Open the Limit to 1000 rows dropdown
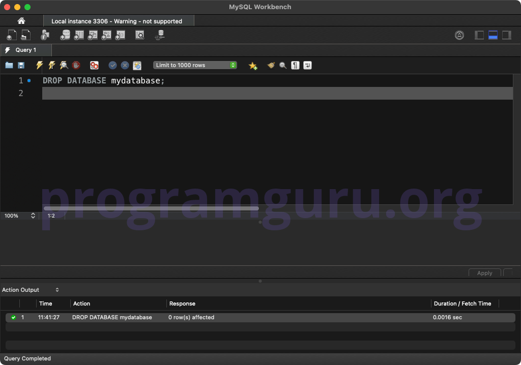The image size is (521, 365). (195, 65)
